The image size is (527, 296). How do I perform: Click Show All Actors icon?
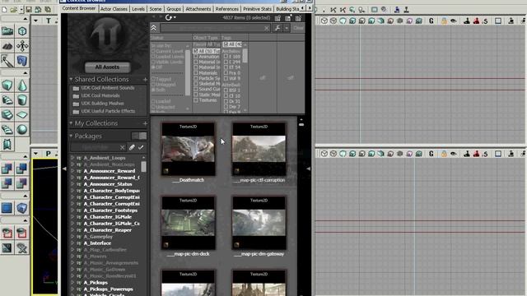22,248
